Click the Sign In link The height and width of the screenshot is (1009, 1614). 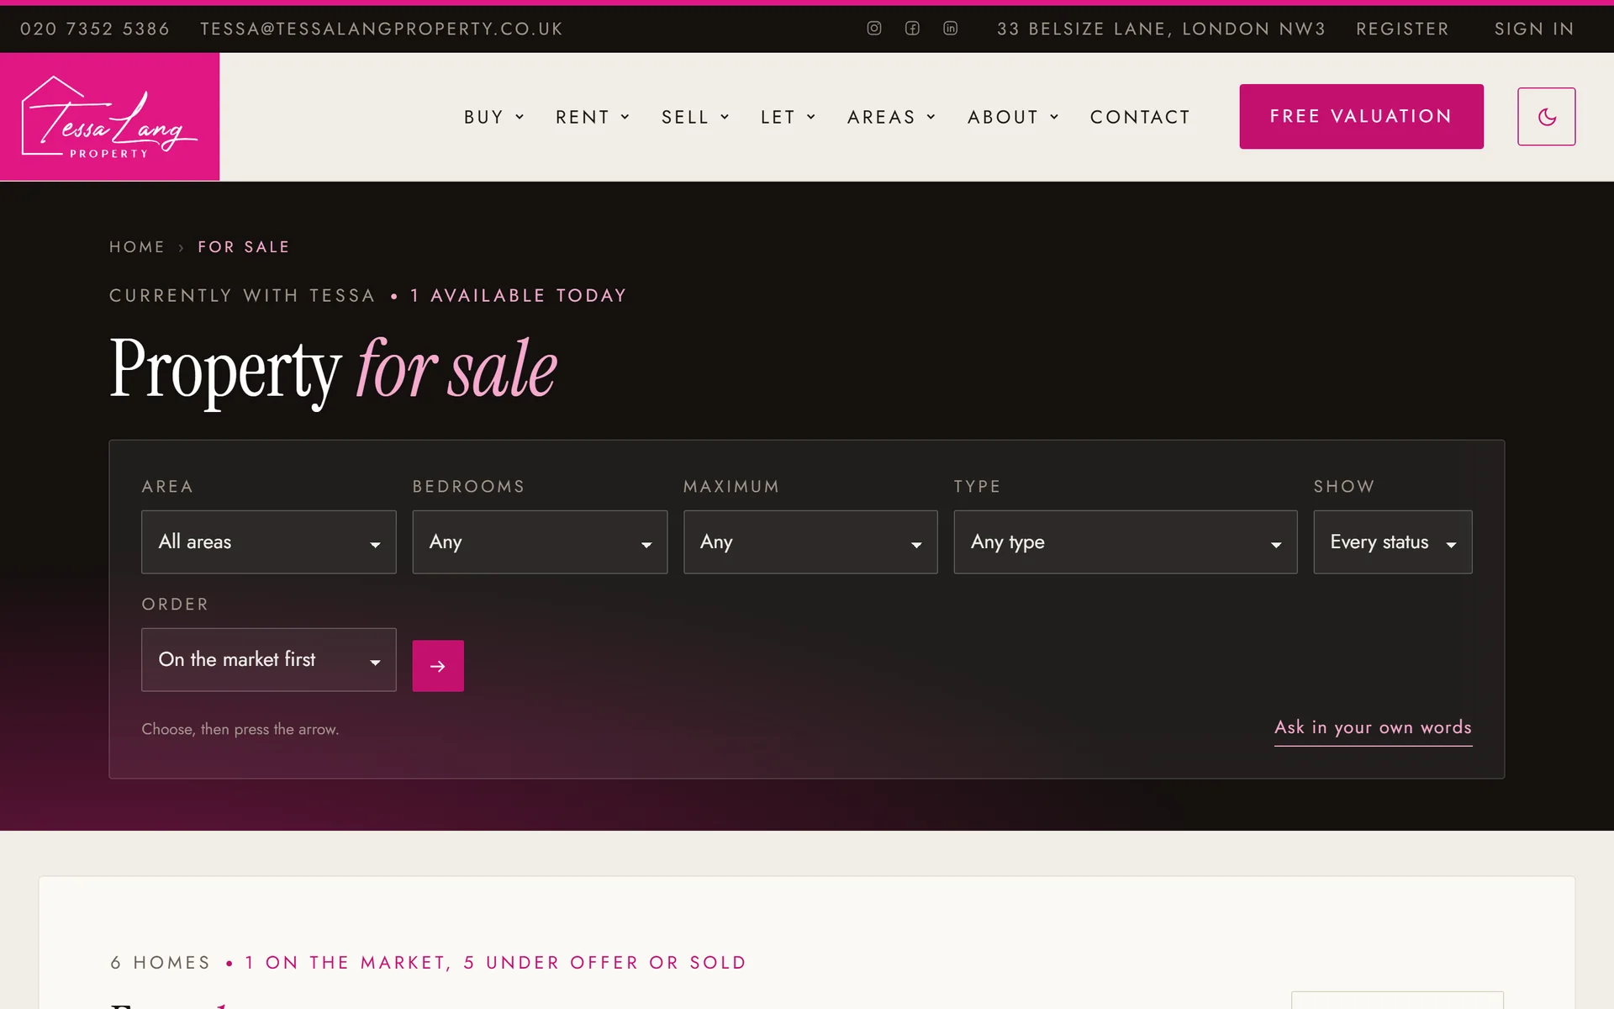click(x=1534, y=29)
